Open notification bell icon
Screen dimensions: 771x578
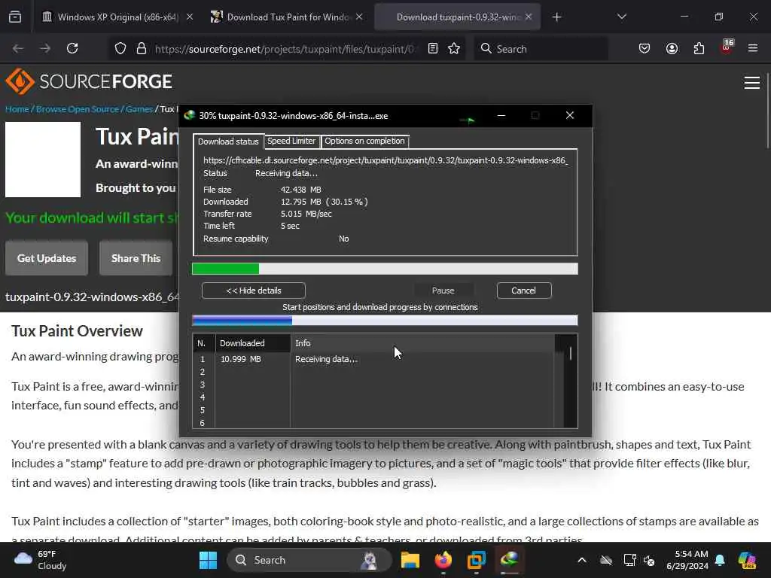(x=720, y=560)
